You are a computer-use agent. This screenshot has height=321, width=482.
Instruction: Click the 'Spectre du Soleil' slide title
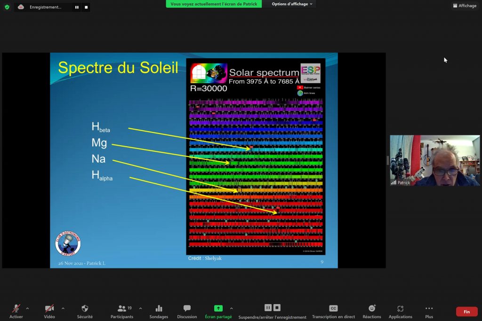(118, 68)
